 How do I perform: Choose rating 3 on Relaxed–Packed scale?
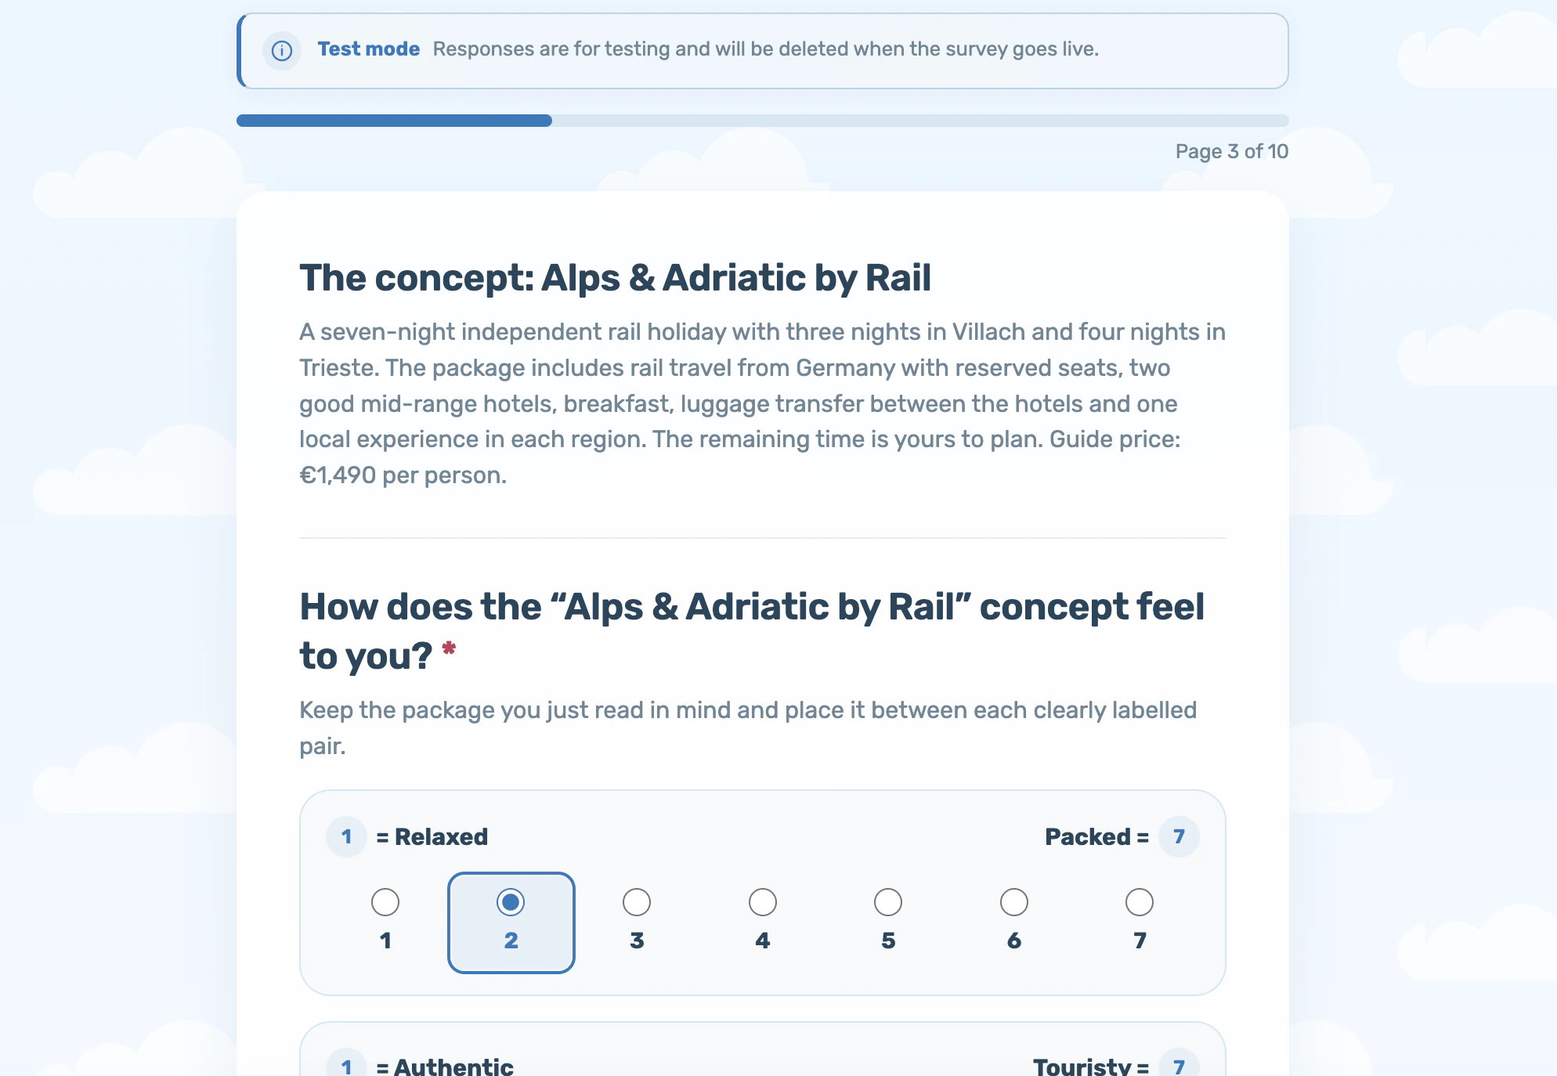tap(637, 923)
